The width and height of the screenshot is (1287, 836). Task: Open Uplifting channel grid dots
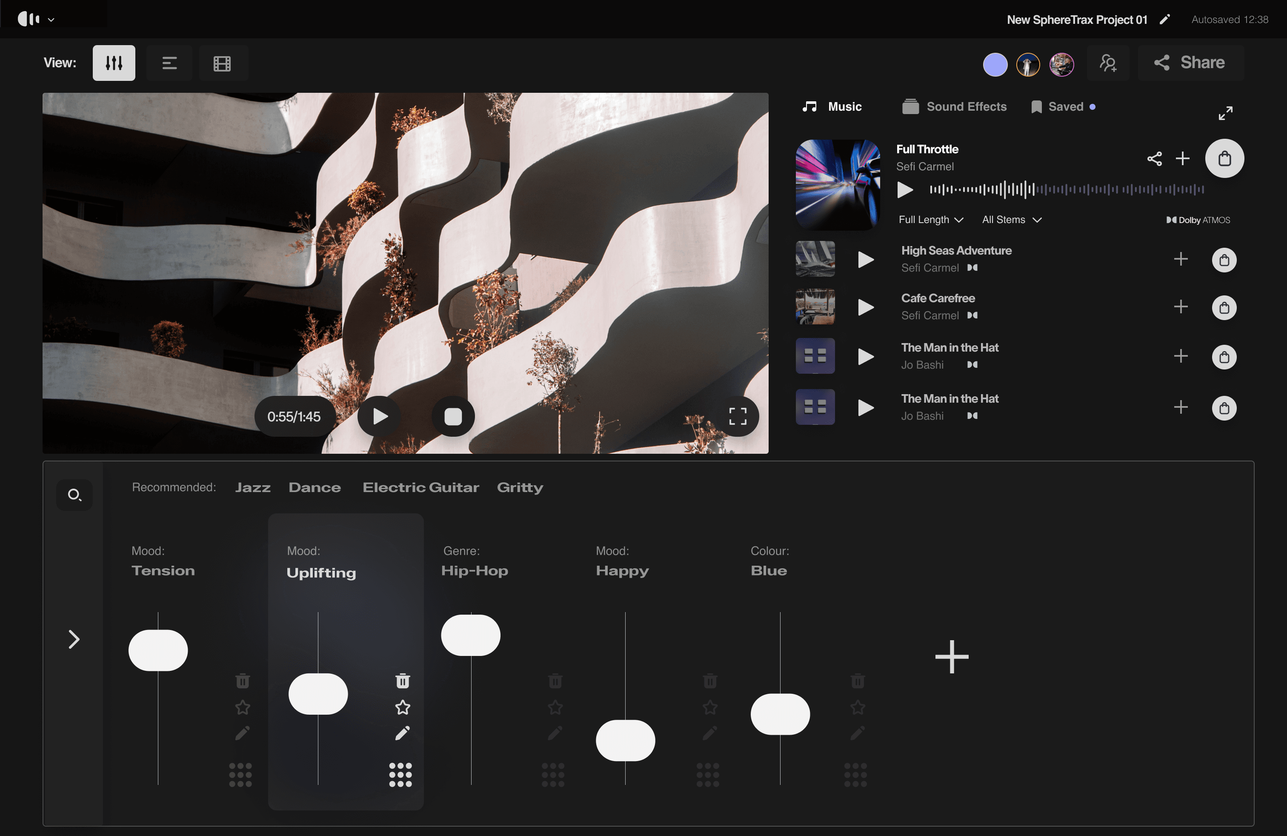[x=400, y=774]
